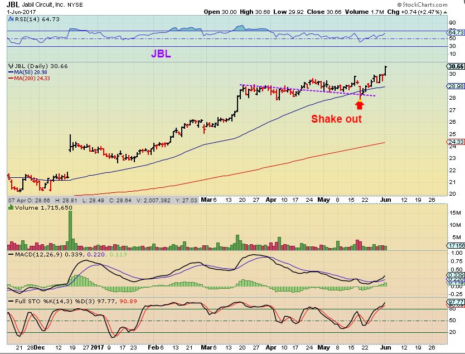This screenshot has height=354, width=465.
Task: Select the black Full STO legend line marker
Action: (x=11, y=302)
